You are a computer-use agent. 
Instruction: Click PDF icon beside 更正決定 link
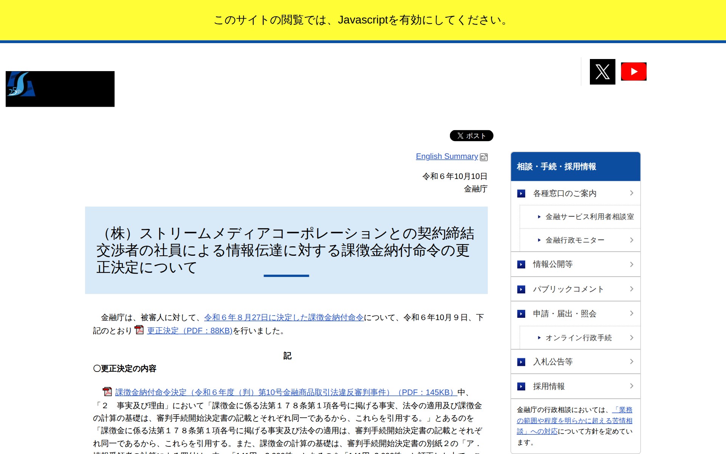point(139,330)
